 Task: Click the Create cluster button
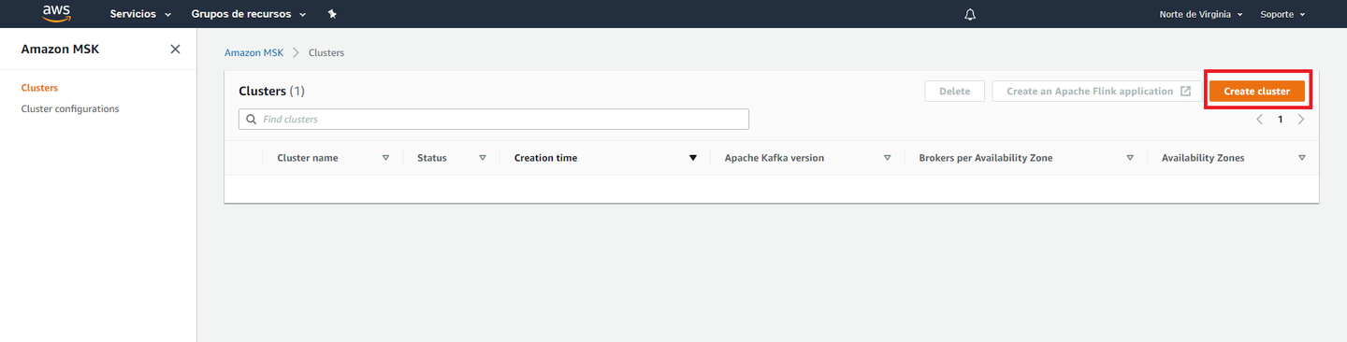[x=1256, y=91]
